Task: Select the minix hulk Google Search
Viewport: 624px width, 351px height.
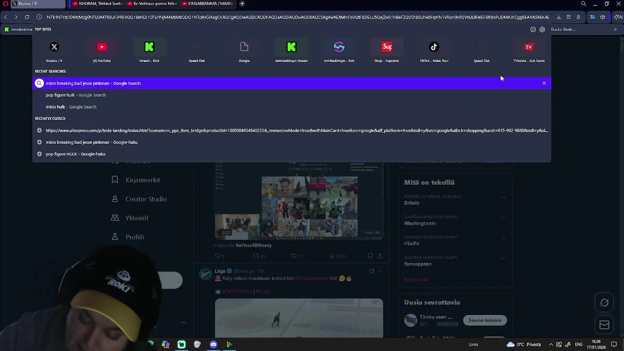Action: 292,107
